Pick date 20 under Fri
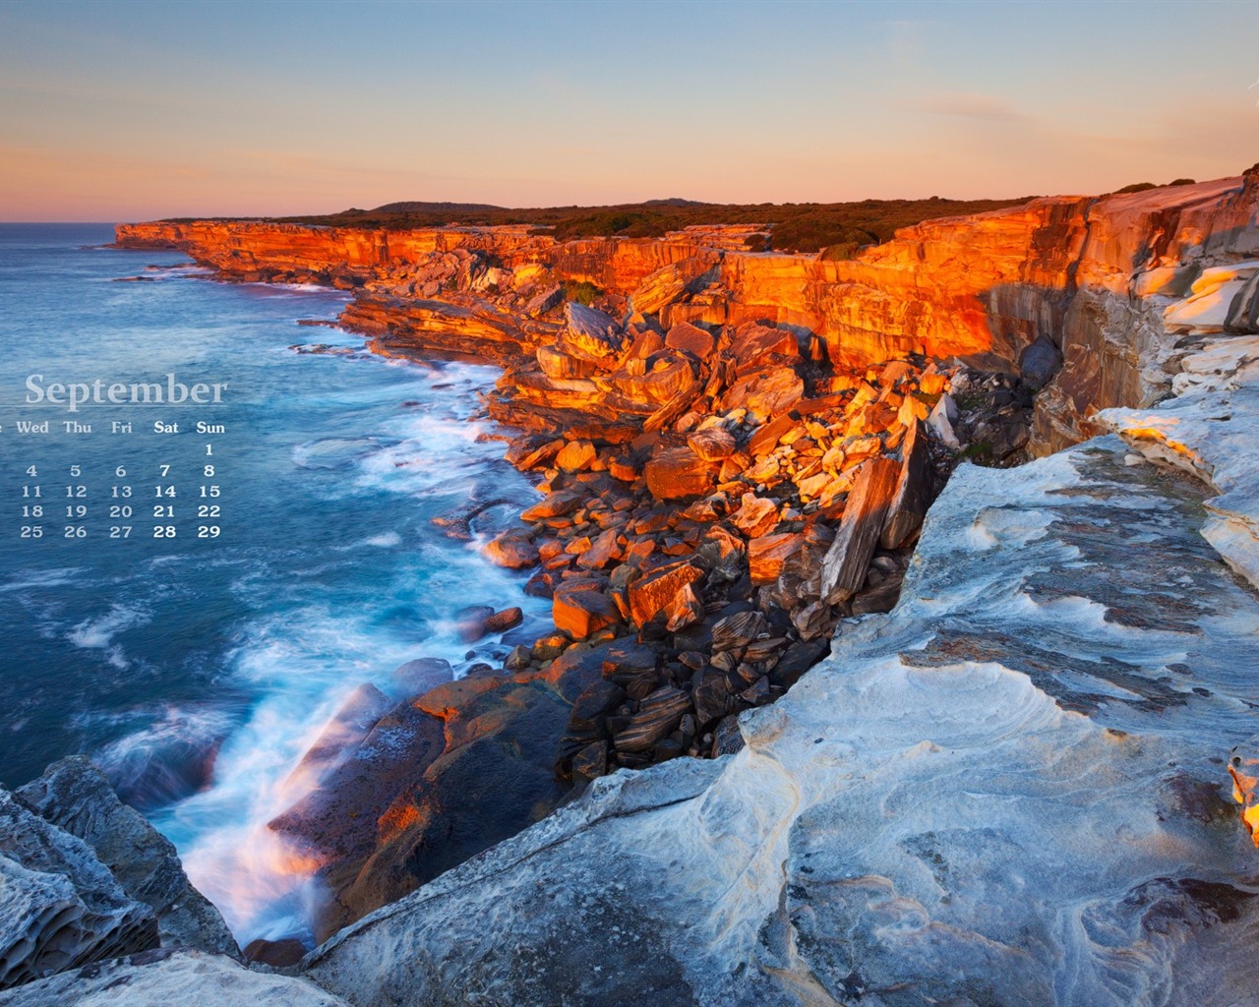The height and width of the screenshot is (1007, 1259). pos(120,511)
